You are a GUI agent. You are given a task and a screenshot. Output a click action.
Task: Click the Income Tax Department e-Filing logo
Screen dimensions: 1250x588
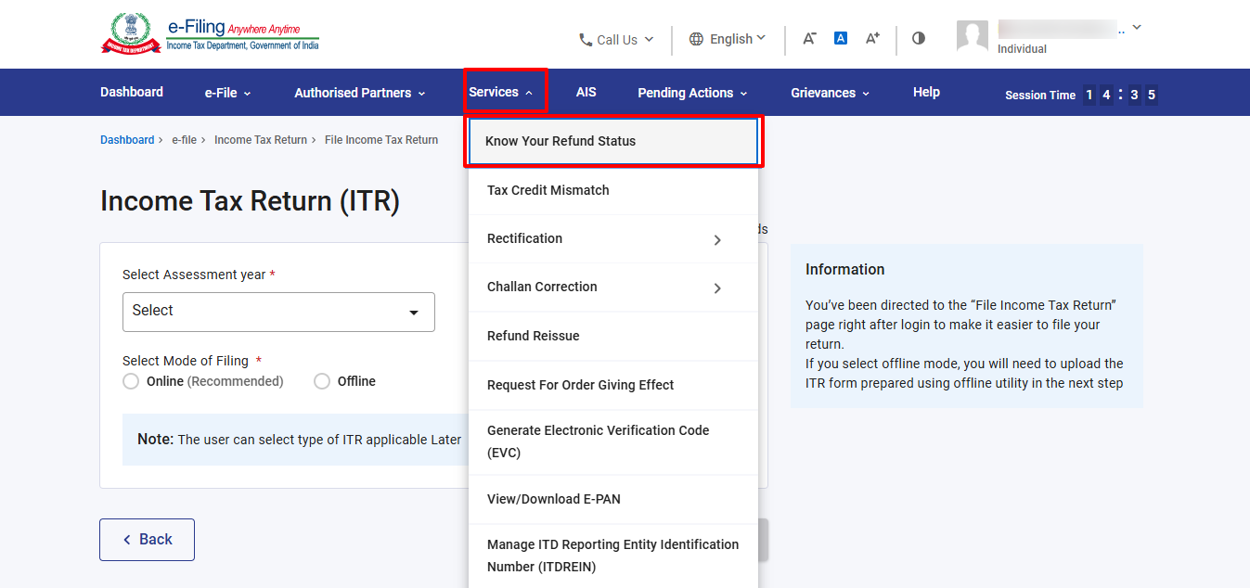point(210,33)
